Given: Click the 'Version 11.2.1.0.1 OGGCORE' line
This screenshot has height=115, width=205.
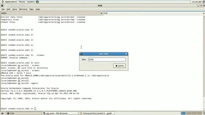Looking at the screenshot, I should [39, 91].
